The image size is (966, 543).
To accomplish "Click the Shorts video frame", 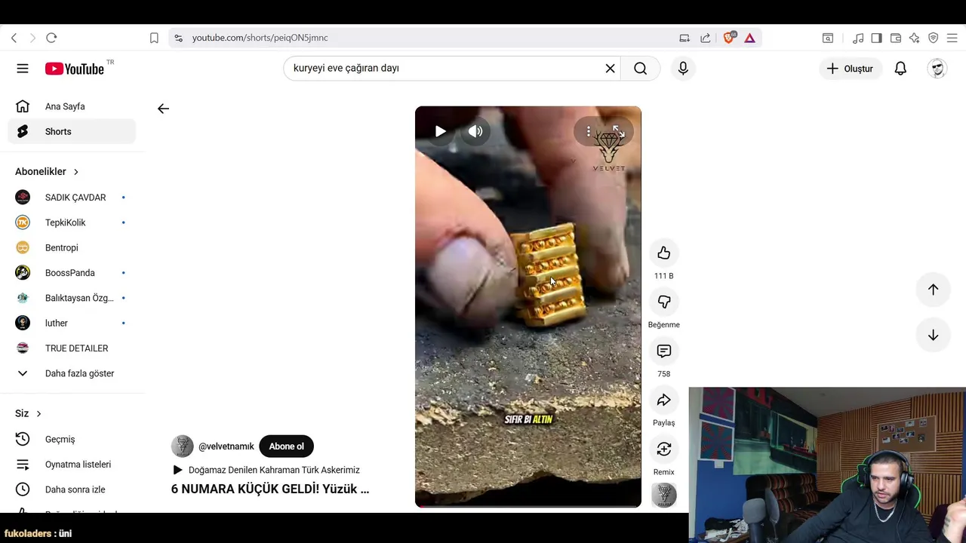I will 528,307.
